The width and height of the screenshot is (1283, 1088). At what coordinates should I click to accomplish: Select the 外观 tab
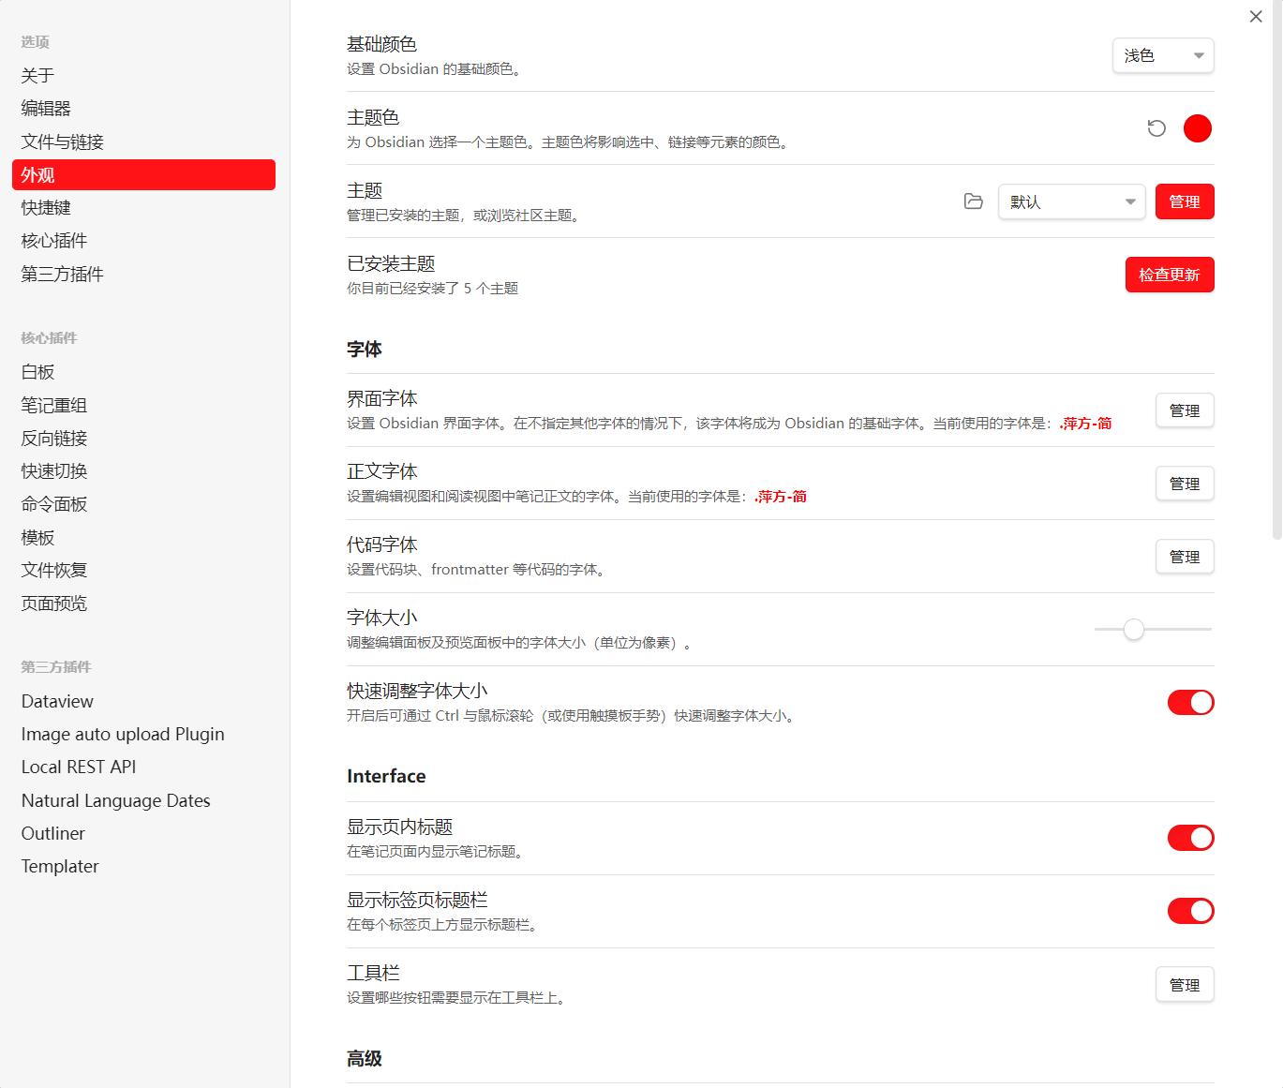(x=143, y=175)
